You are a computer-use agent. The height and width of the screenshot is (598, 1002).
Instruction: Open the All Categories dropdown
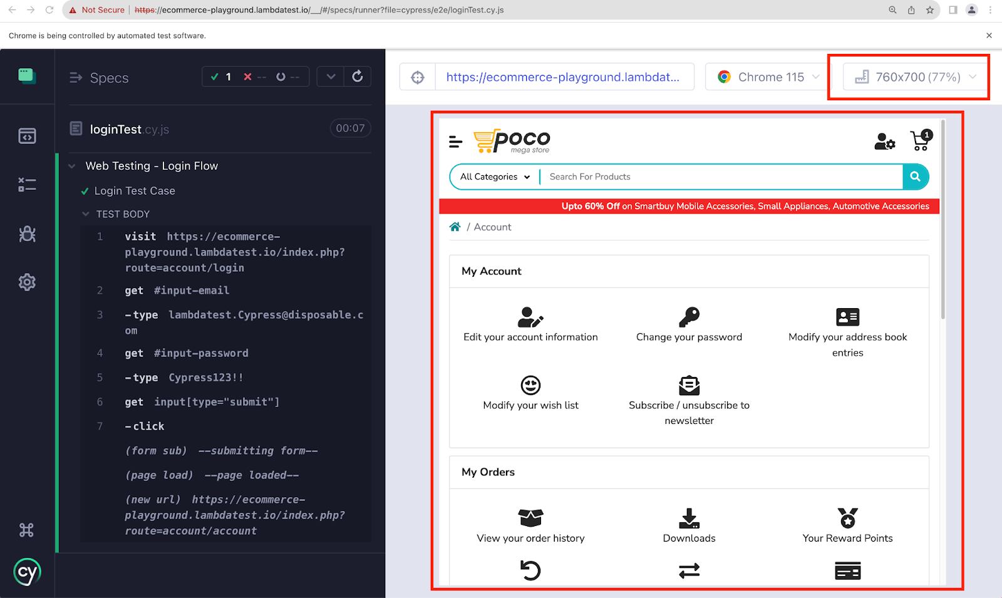495,177
